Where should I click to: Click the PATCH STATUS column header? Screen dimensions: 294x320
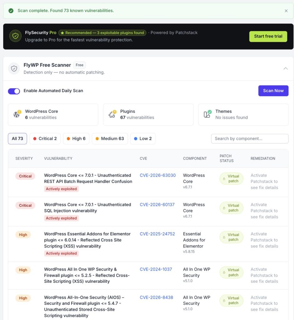point(227,158)
